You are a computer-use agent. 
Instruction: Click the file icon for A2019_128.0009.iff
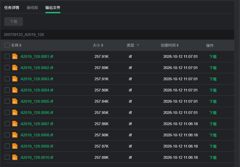(x=15, y=146)
